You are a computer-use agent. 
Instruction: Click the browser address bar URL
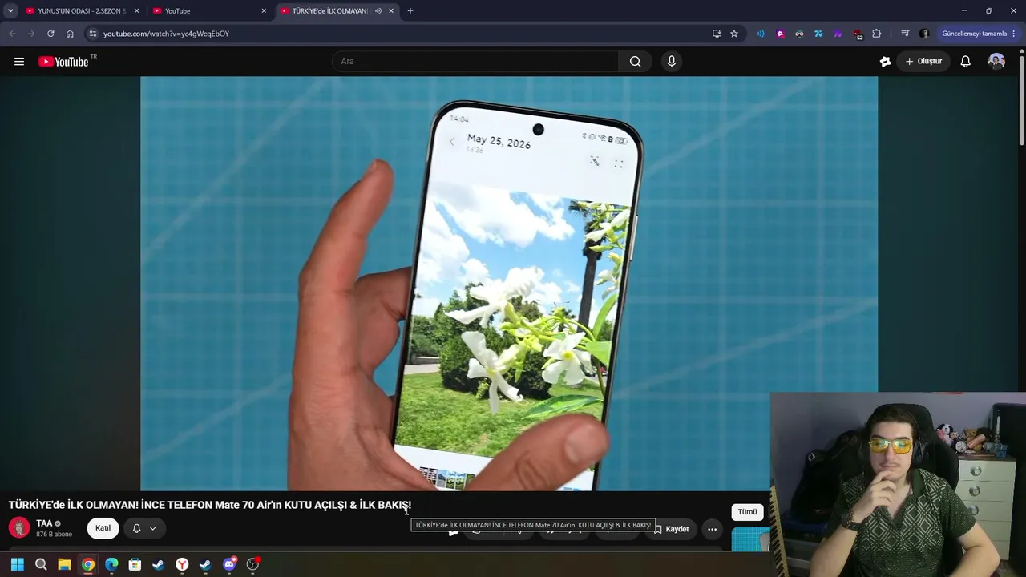tap(166, 34)
